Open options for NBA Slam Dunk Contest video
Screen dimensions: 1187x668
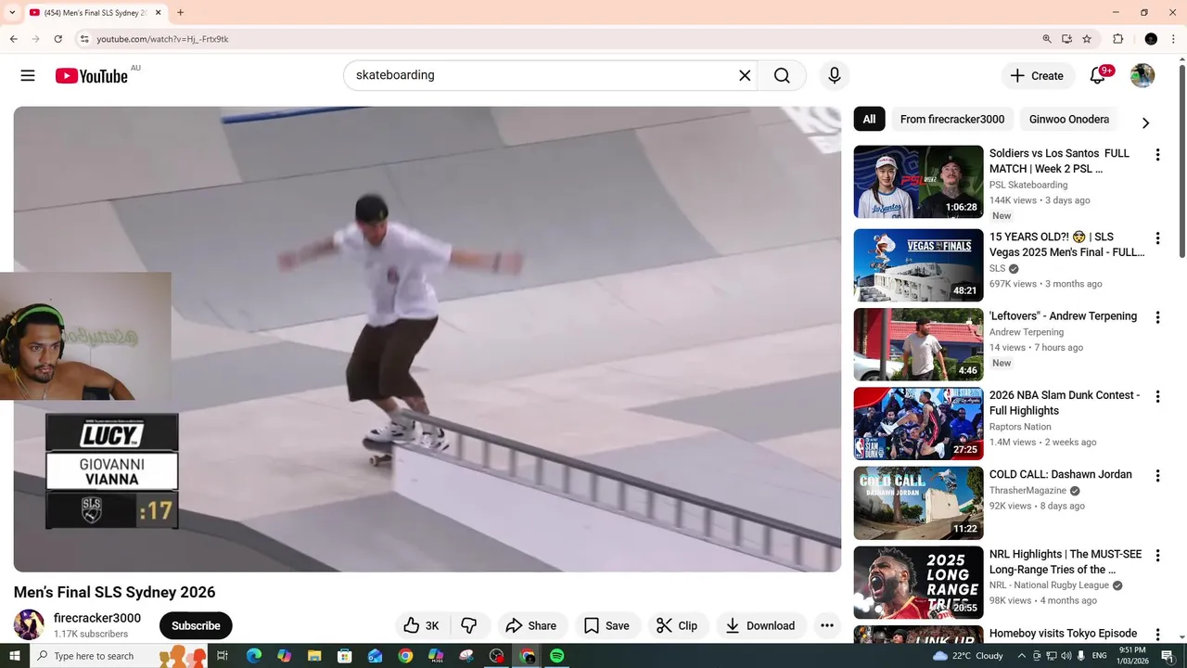pos(1157,396)
